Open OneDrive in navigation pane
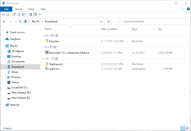This screenshot has height=131, width=191. point(15,39)
